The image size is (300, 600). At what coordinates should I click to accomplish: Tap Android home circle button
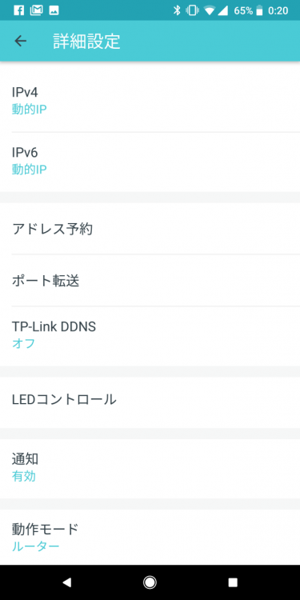tap(150, 582)
